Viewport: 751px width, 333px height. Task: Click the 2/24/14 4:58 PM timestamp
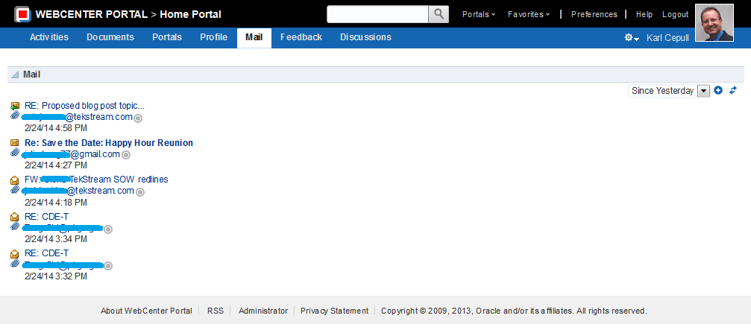click(56, 128)
